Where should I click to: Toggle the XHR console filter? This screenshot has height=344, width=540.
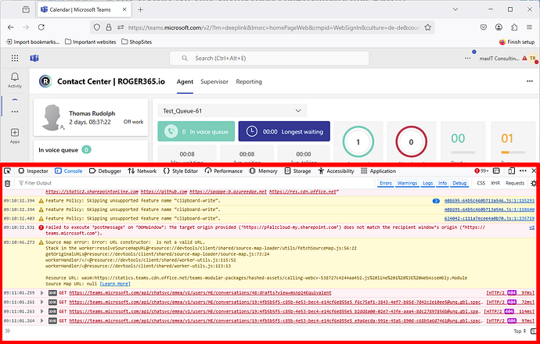coord(495,184)
